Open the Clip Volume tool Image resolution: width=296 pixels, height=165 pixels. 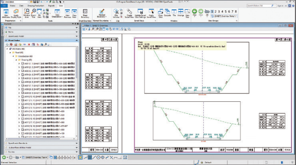(116, 14)
